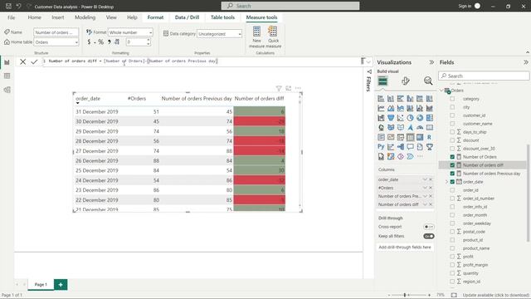Viewport: 531px width, 299px height.
Task: Select the Treemap visualization
Action: point(430,118)
